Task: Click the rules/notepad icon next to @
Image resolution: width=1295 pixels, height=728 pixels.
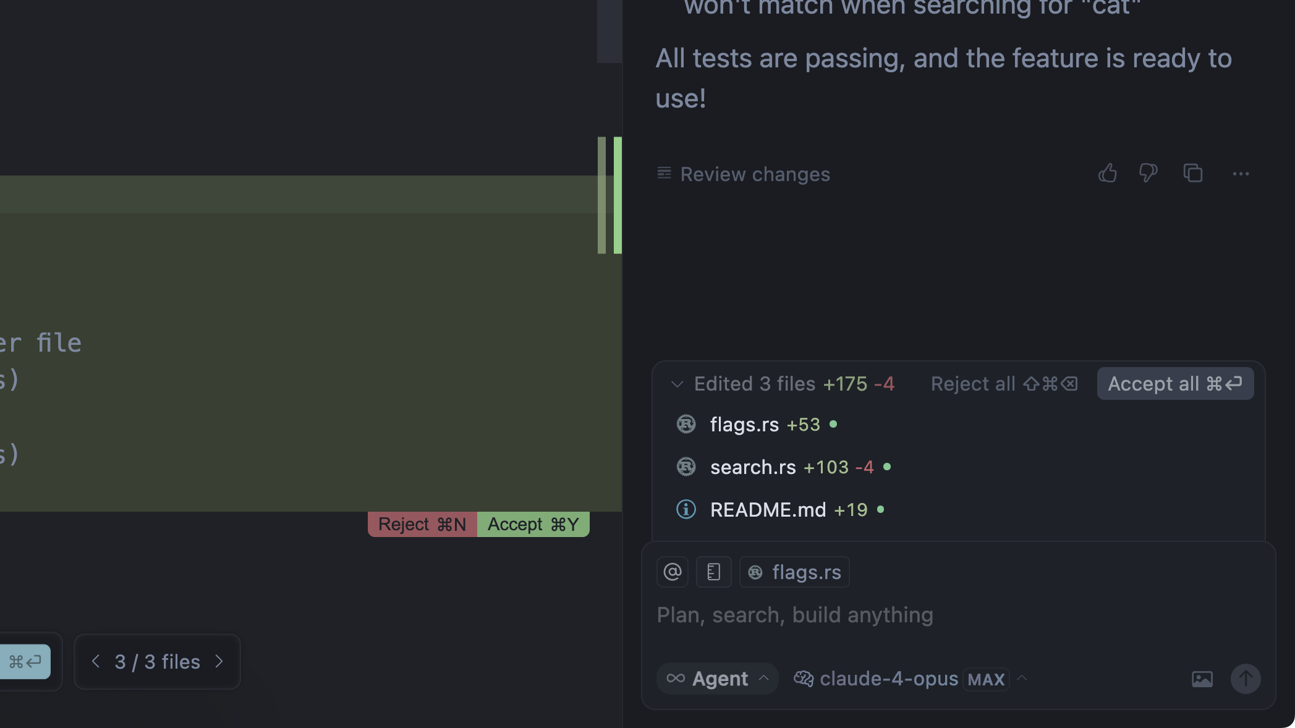Action: [714, 572]
